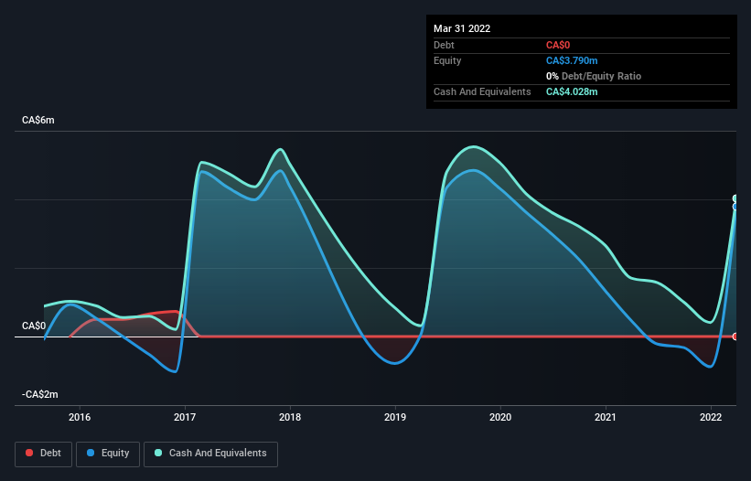Click the Debt row label in tooltip

[444, 45]
